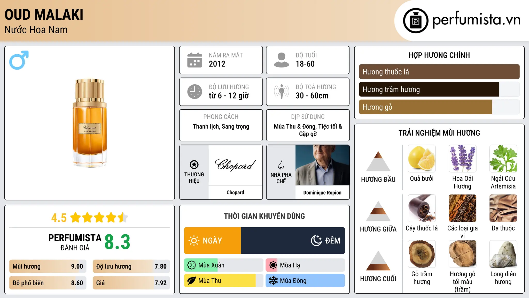Click the five-star rating icons
This screenshot has width=529, height=298.
(99, 218)
